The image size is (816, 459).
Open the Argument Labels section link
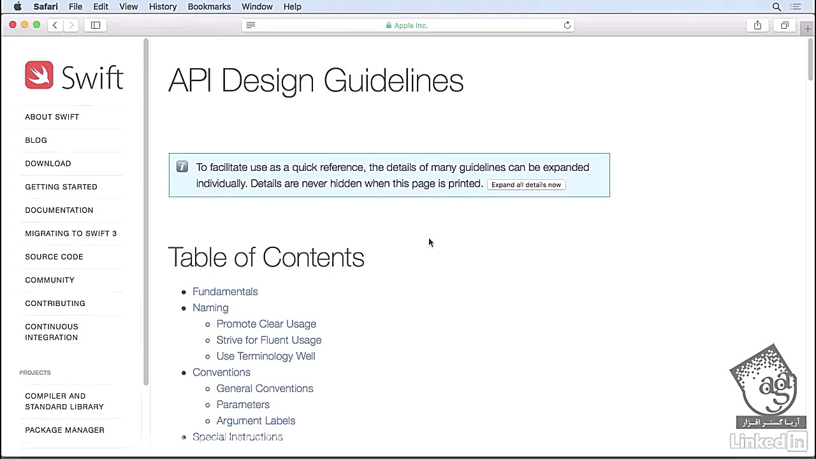coord(256,420)
